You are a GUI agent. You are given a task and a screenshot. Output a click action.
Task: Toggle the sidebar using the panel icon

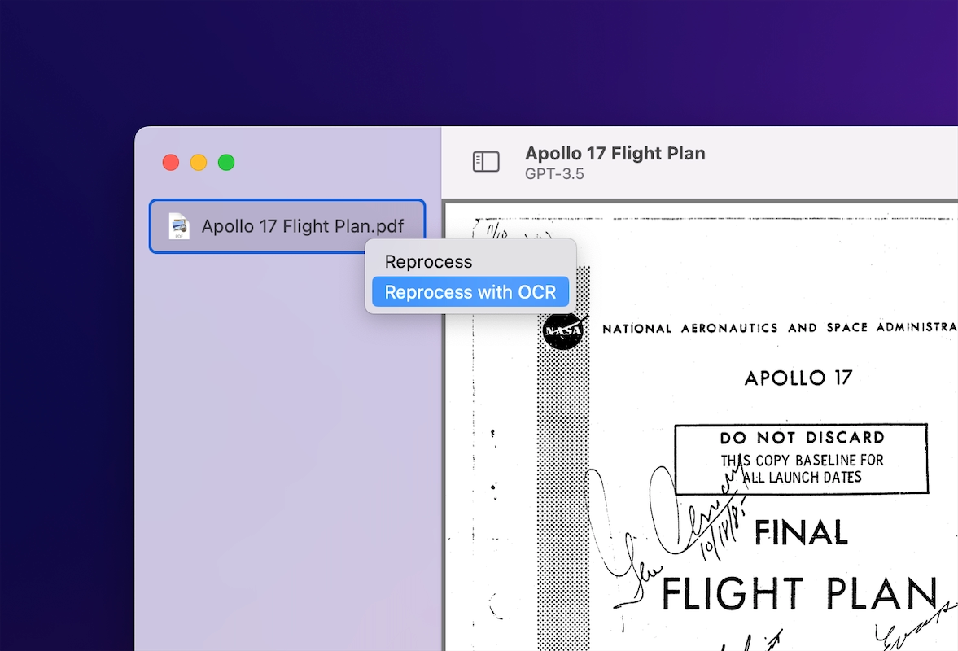[486, 161]
